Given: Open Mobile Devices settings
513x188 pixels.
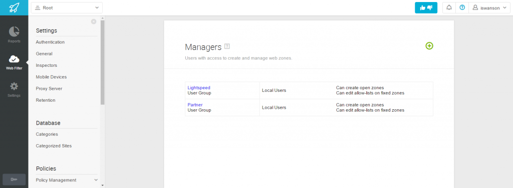Looking at the screenshot, I should point(52,77).
